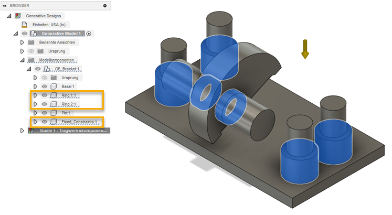Viewport: 392px width, 215px height.
Task: Click the Studie 1 study icon
Action: 31,131
